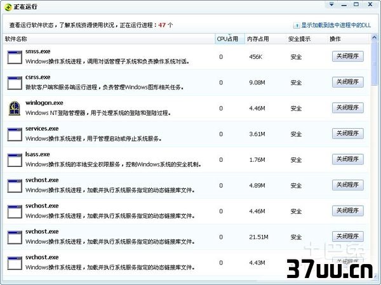
Task: Click the icon beside the 21.51M svchost.exe
Action: pos(15,237)
